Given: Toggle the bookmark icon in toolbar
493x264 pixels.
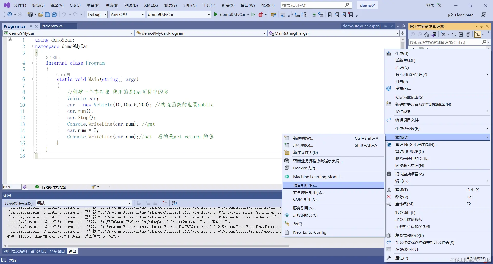Looking at the screenshot, I should [x=330, y=15].
